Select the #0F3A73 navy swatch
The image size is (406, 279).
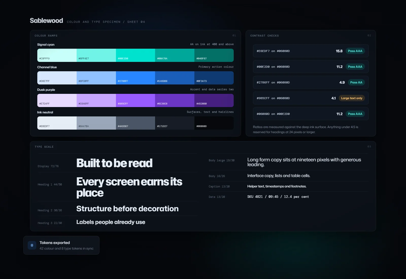(214, 78)
